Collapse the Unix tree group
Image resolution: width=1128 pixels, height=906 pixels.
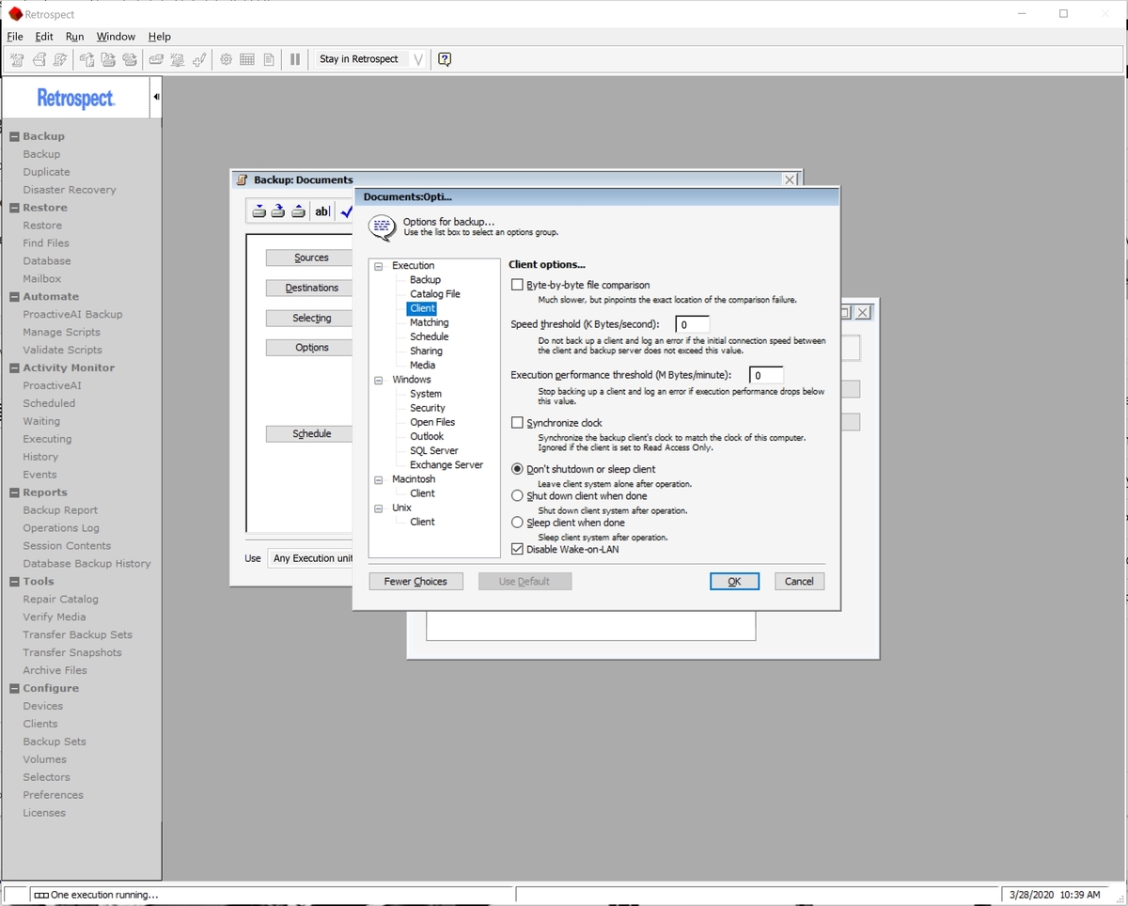coord(379,508)
